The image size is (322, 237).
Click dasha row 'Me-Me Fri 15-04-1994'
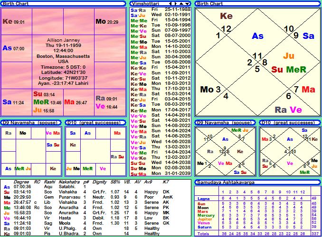tap(161, 20)
